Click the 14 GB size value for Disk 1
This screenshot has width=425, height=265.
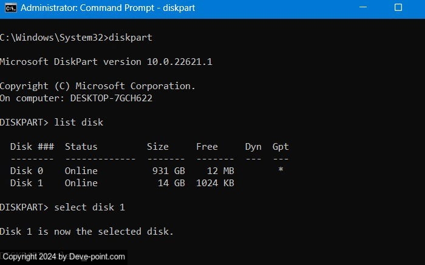tap(171, 183)
